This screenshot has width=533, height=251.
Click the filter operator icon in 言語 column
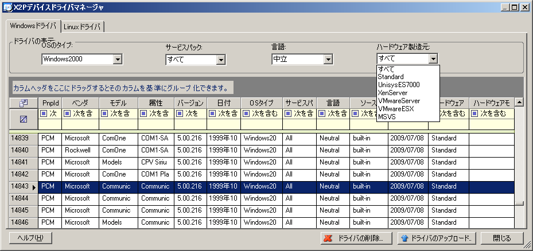321,114
